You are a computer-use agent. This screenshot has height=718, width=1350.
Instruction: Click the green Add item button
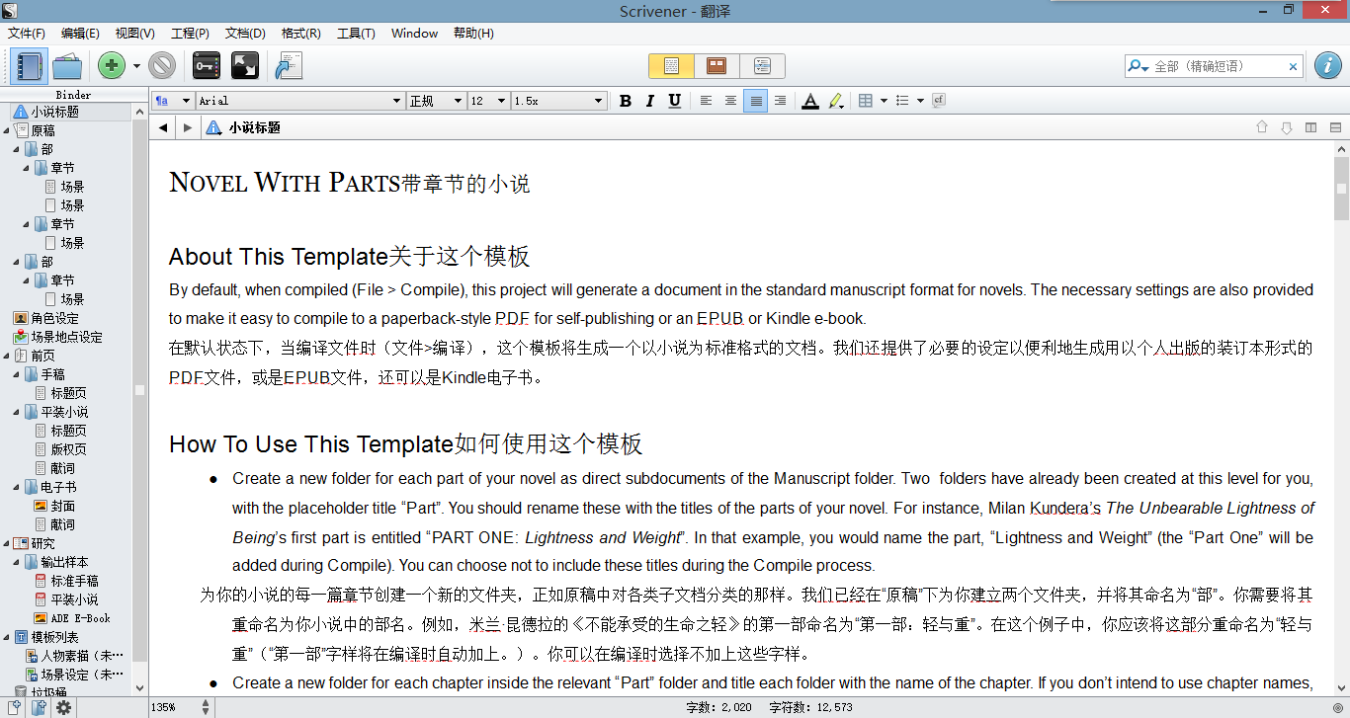112,66
